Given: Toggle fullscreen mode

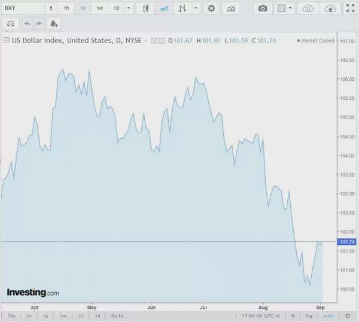Looking at the screenshot, I should [x=350, y=8].
